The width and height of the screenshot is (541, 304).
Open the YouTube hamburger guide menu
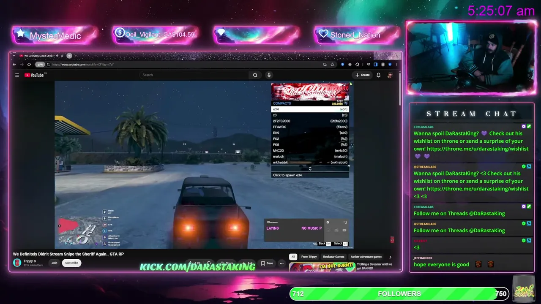pos(17,75)
